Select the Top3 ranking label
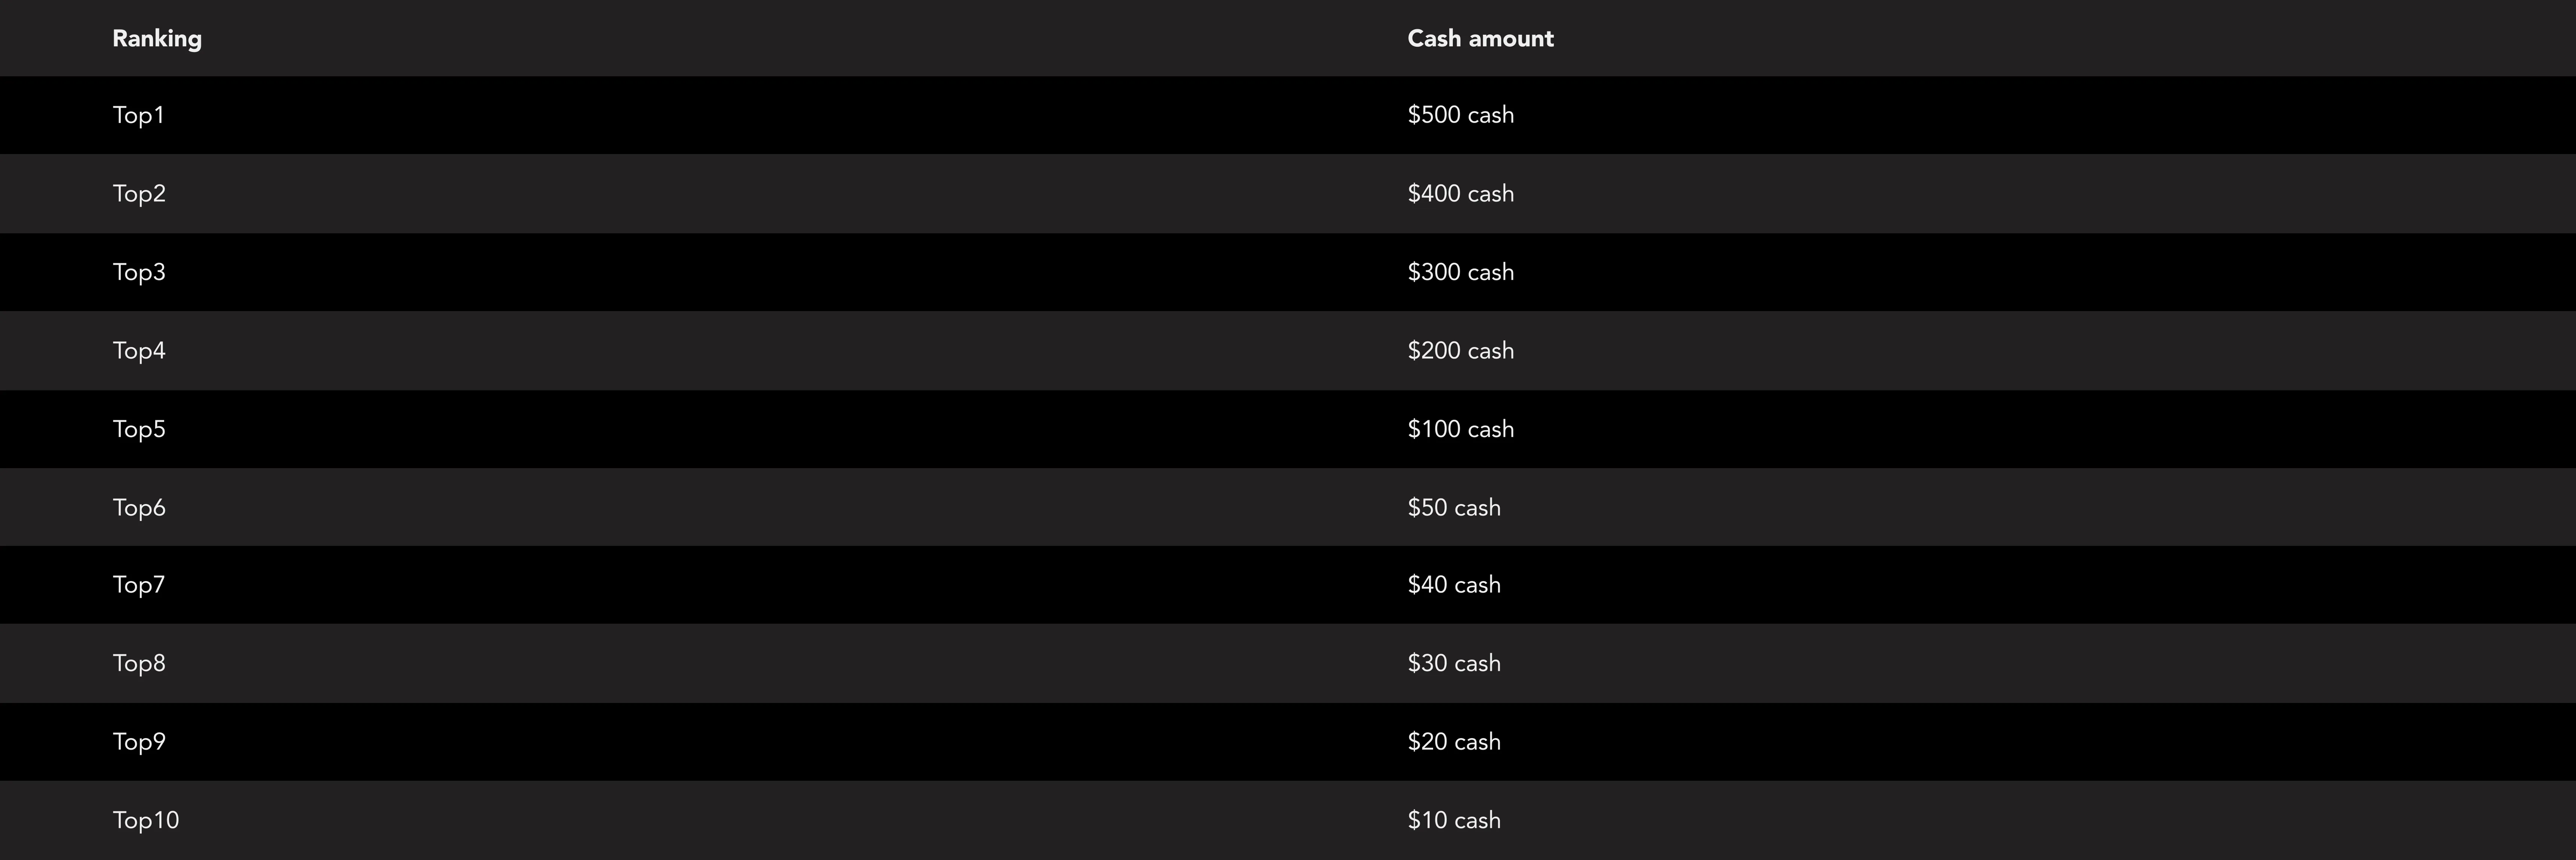Viewport: 2576px width, 860px height. pyautogui.click(x=139, y=272)
